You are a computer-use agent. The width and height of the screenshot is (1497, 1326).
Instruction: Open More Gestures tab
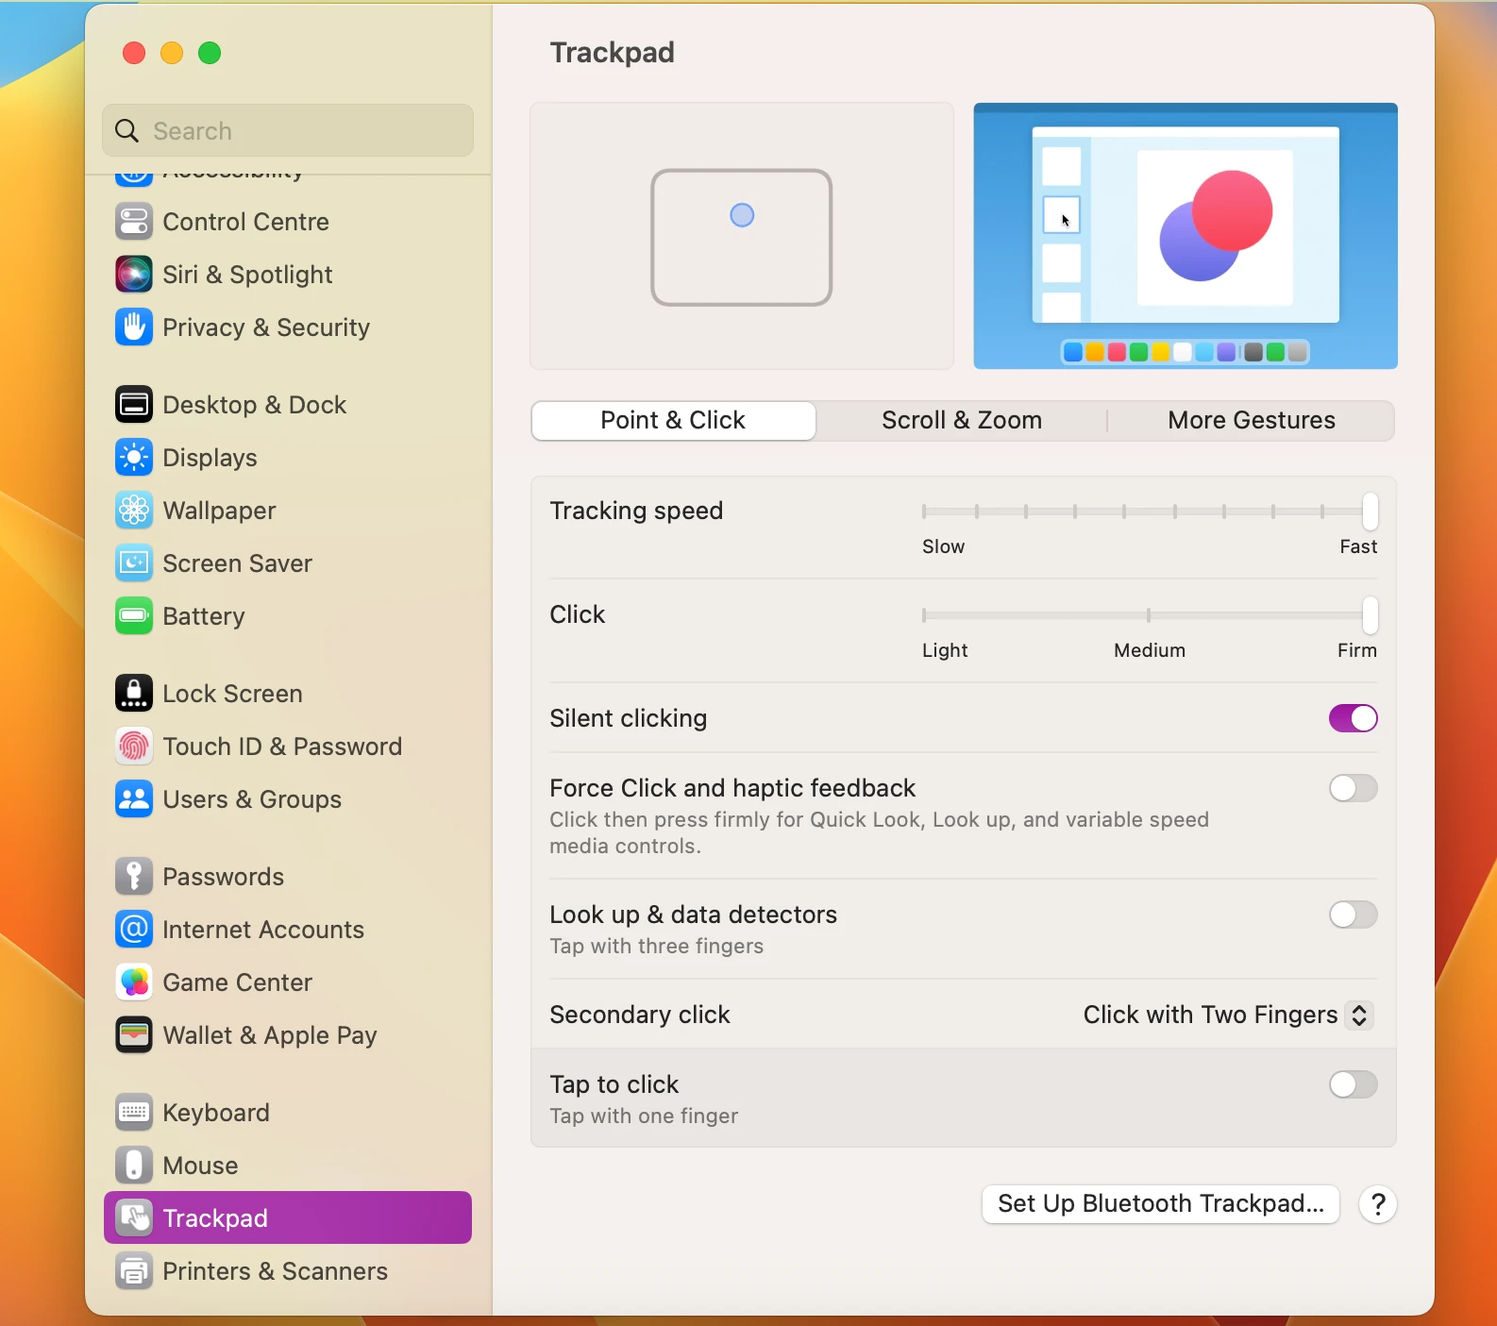pos(1252,421)
